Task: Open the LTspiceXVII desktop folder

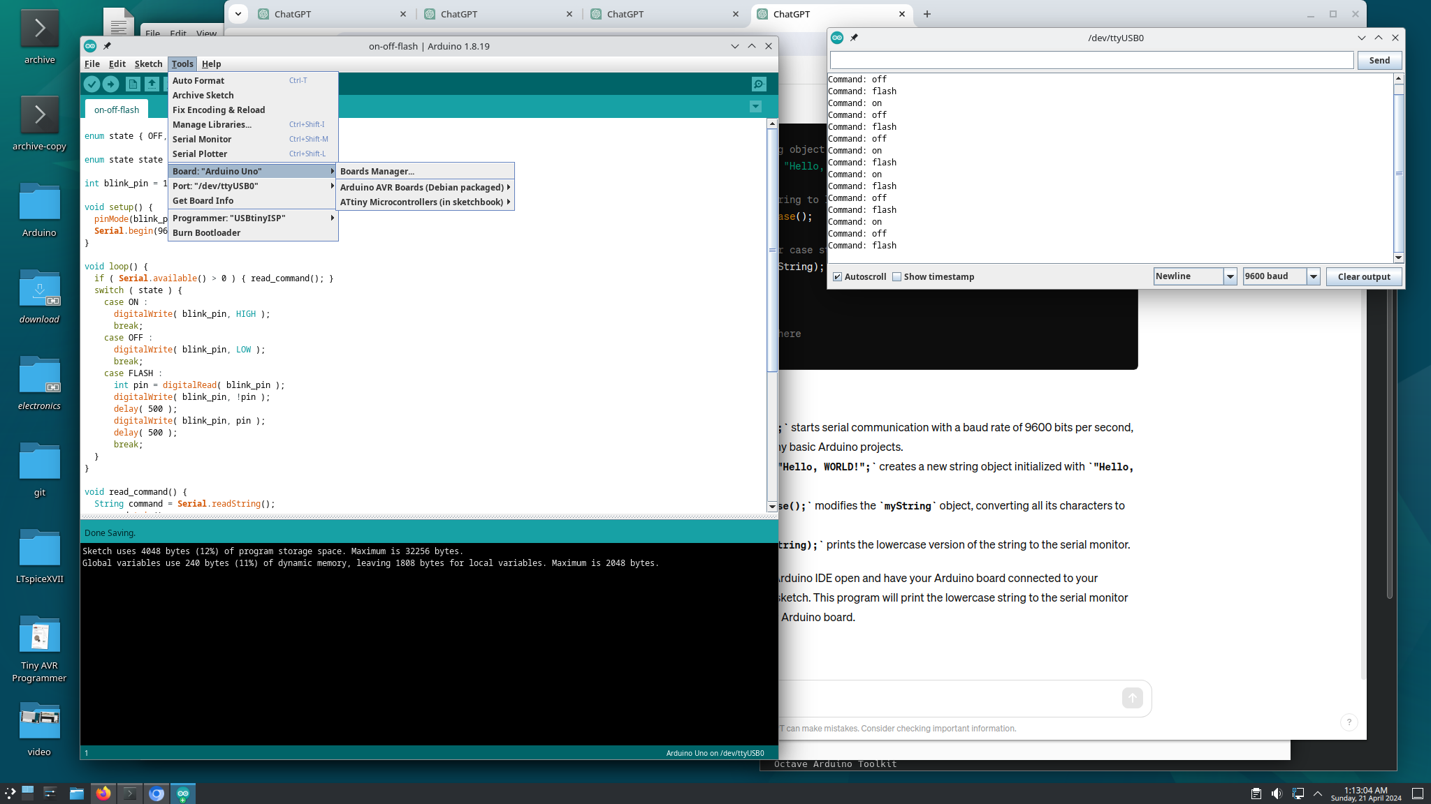Action: pos(40,556)
